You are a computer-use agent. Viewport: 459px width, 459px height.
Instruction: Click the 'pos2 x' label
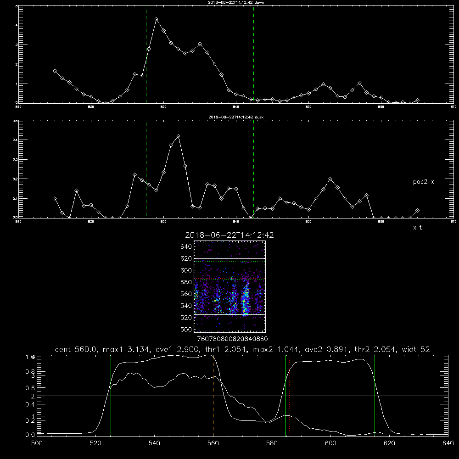[x=423, y=182]
